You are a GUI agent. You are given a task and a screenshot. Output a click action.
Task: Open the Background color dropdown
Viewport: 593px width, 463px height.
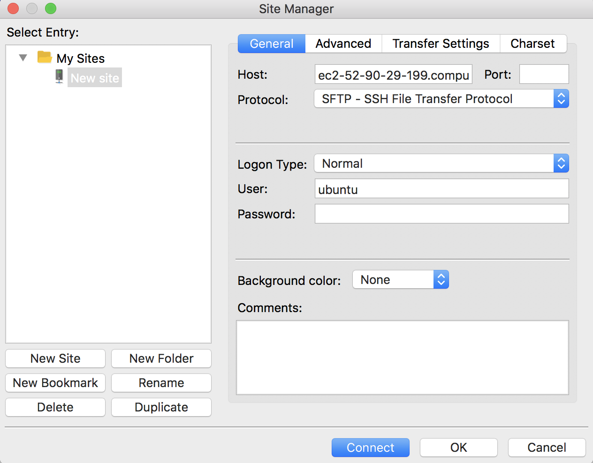tap(394, 279)
